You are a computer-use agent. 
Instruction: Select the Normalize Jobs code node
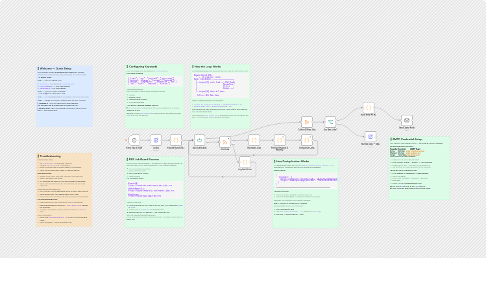[x=254, y=140]
